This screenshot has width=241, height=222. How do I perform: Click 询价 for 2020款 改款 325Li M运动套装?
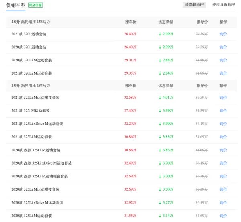coord(223,150)
